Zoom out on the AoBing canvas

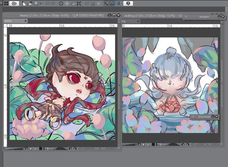[144, 145]
